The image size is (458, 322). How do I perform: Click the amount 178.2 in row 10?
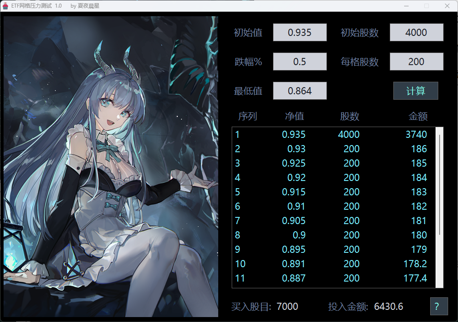click(415, 264)
